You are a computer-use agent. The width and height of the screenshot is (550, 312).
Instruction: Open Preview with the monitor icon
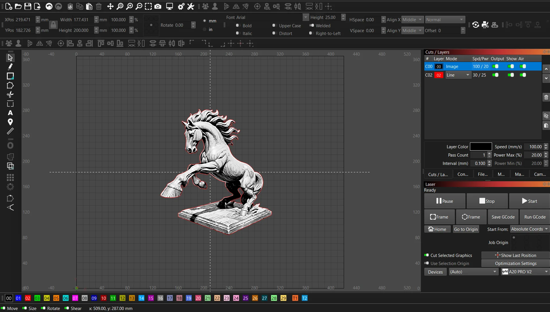[170, 6]
